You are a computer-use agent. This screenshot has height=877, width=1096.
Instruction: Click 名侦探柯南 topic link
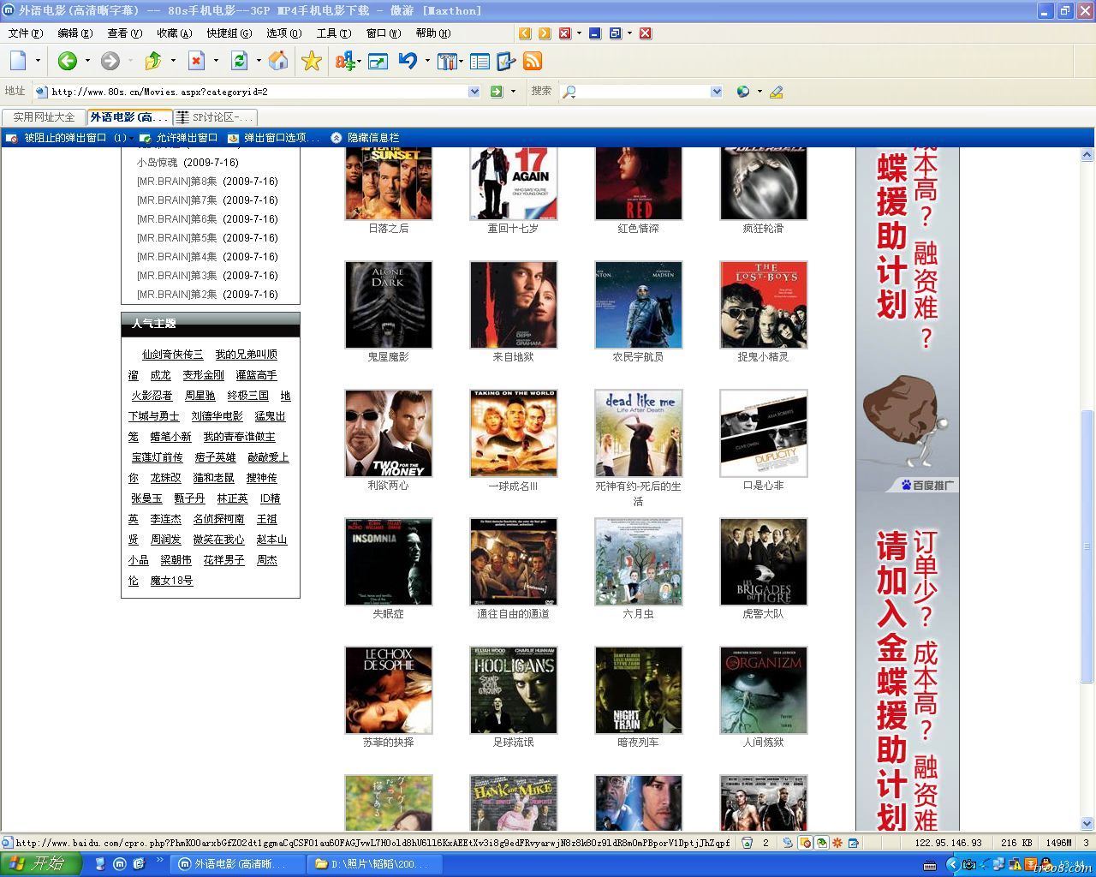[x=218, y=519]
